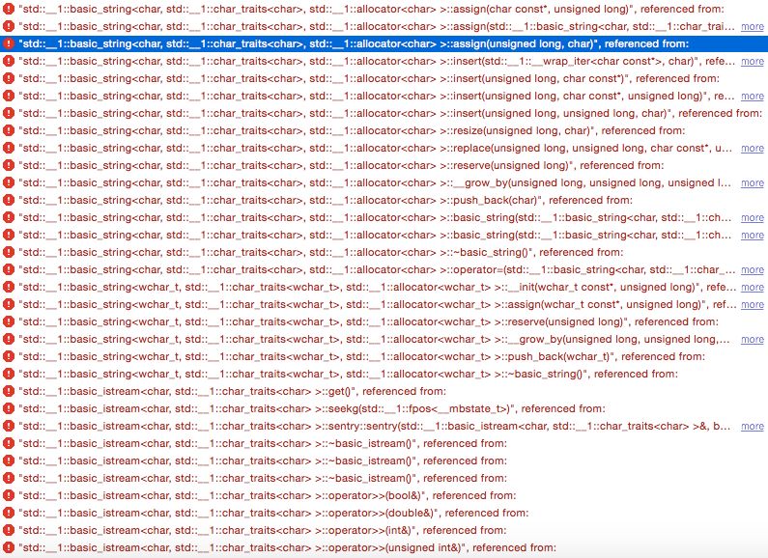768x558 pixels.
Task: Open 'more' link on basic_istream sentry::sentry row
Action: [x=753, y=426]
